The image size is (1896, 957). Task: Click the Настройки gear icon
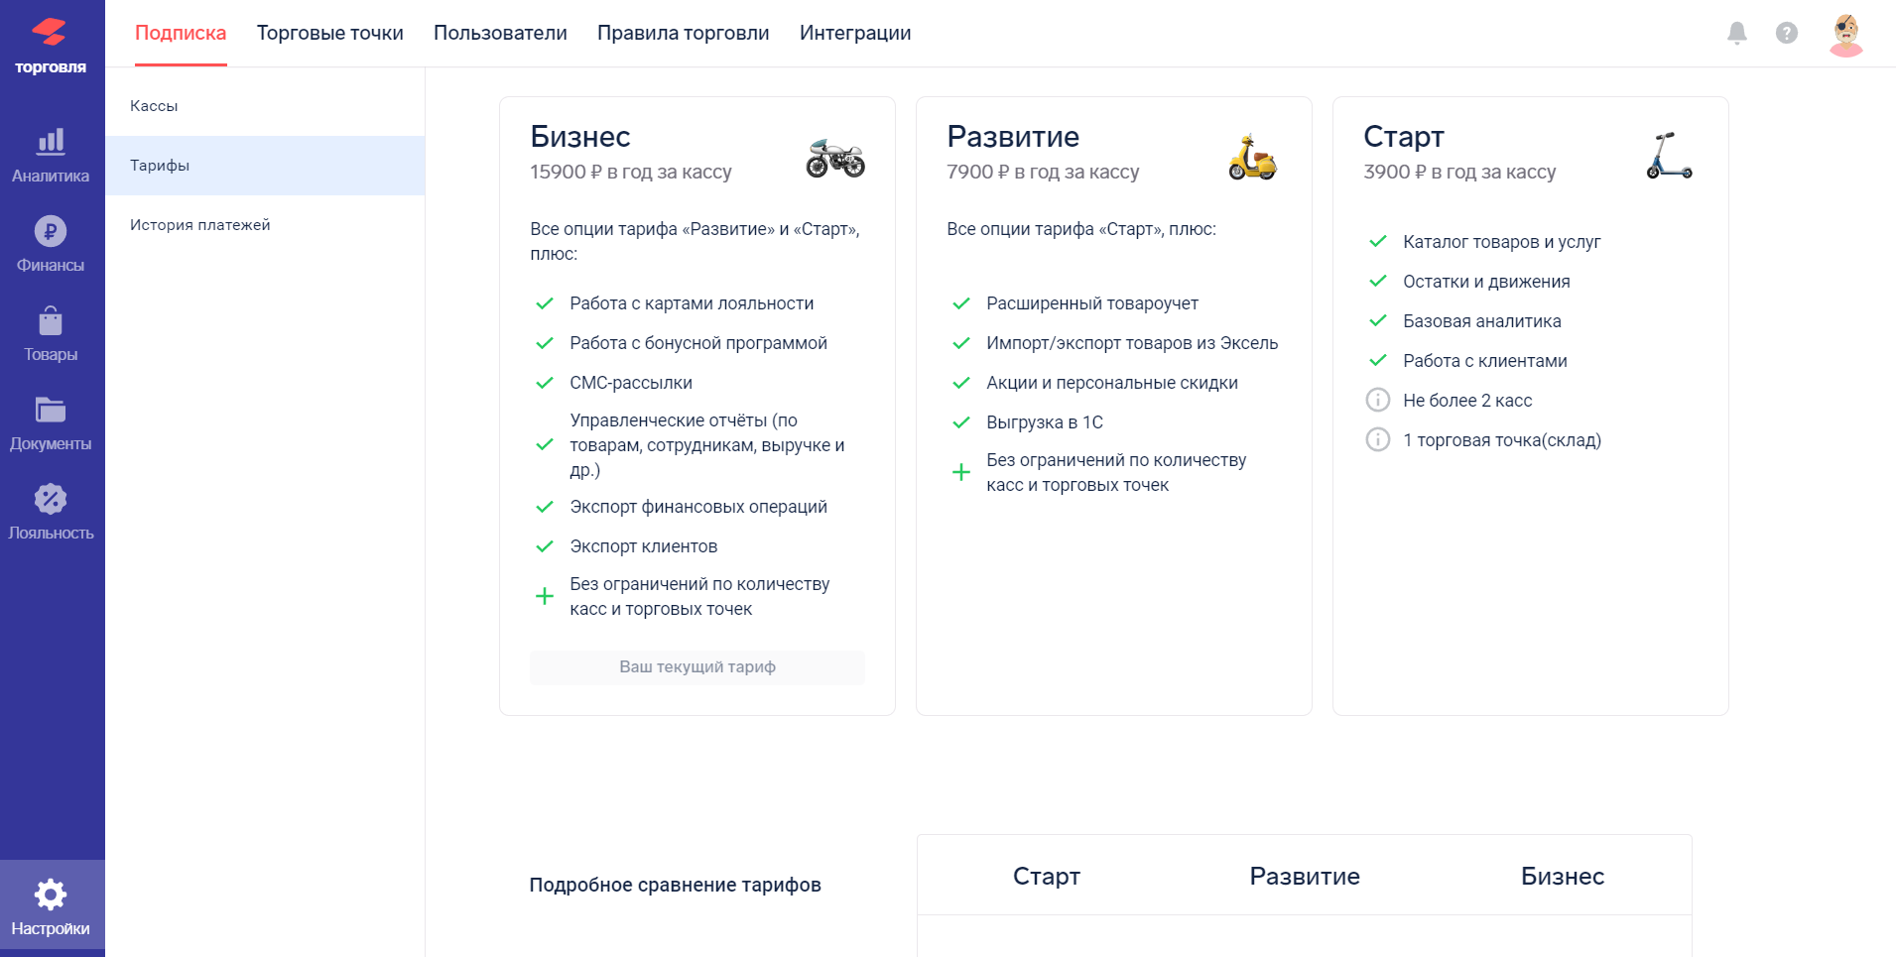click(51, 895)
